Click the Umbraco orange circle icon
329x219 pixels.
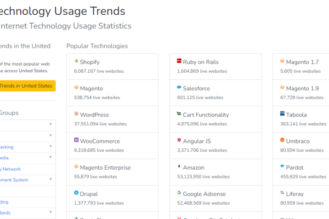(x=282, y=140)
